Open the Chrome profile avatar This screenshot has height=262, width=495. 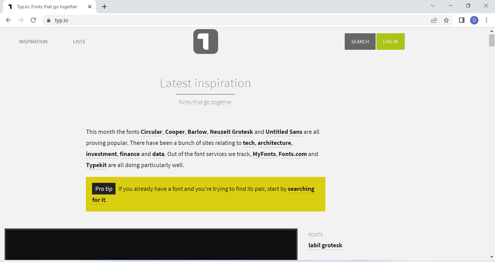click(474, 20)
